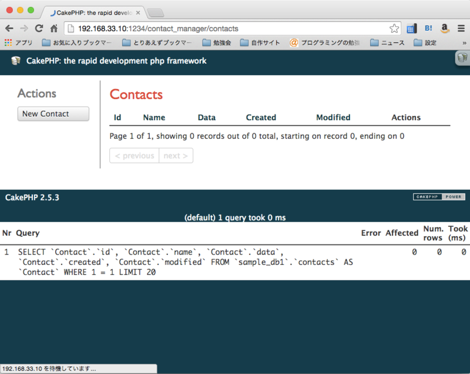Open the Chrome hamburger menu
This screenshot has height=374, width=470.
461,28
